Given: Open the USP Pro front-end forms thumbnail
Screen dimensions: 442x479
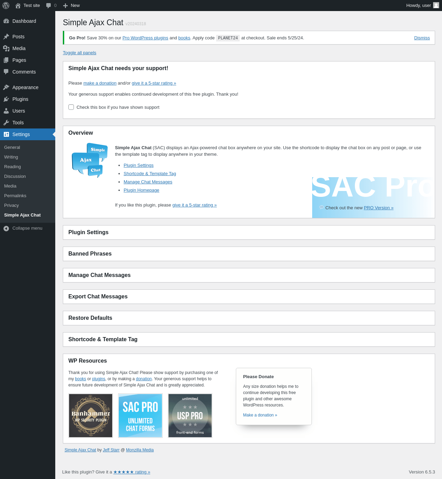Looking at the screenshot, I should coord(190,416).
